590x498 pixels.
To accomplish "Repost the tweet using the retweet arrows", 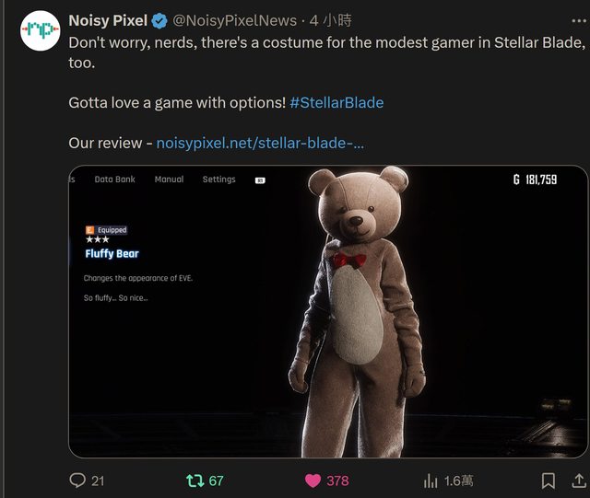I will 195,480.
